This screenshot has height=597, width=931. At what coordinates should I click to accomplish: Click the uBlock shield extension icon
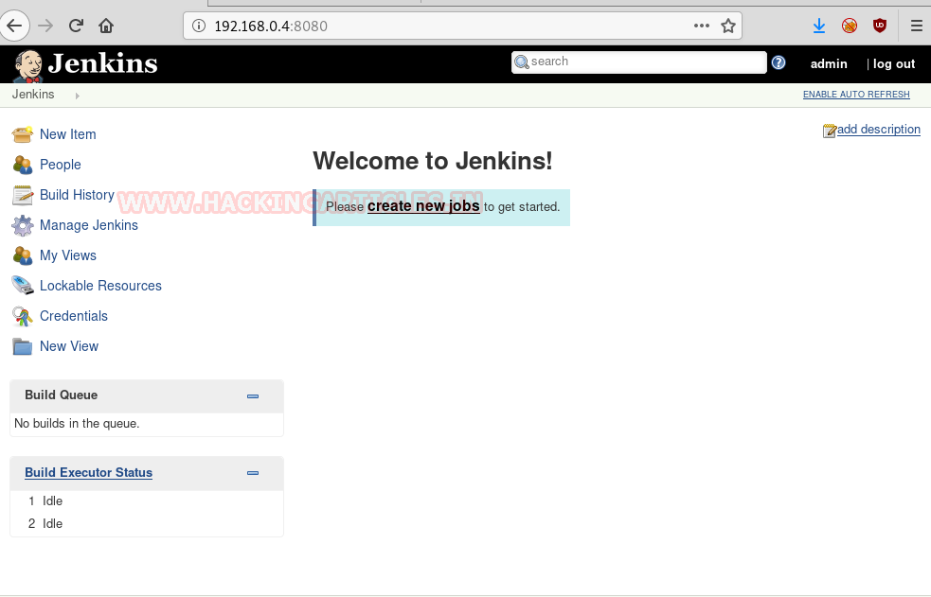(x=880, y=26)
